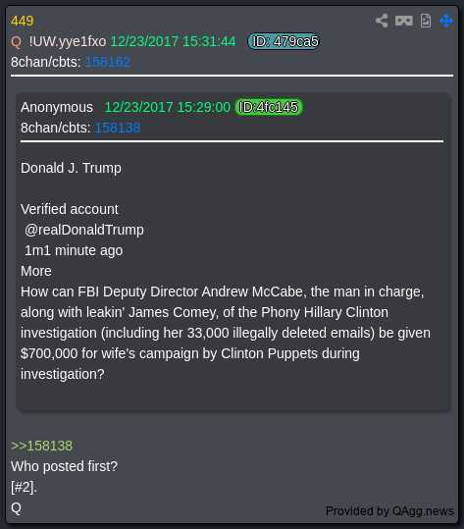This screenshot has width=464, height=529.
Task: Click the VR goggles icon
Action: click(x=403, y=21)
